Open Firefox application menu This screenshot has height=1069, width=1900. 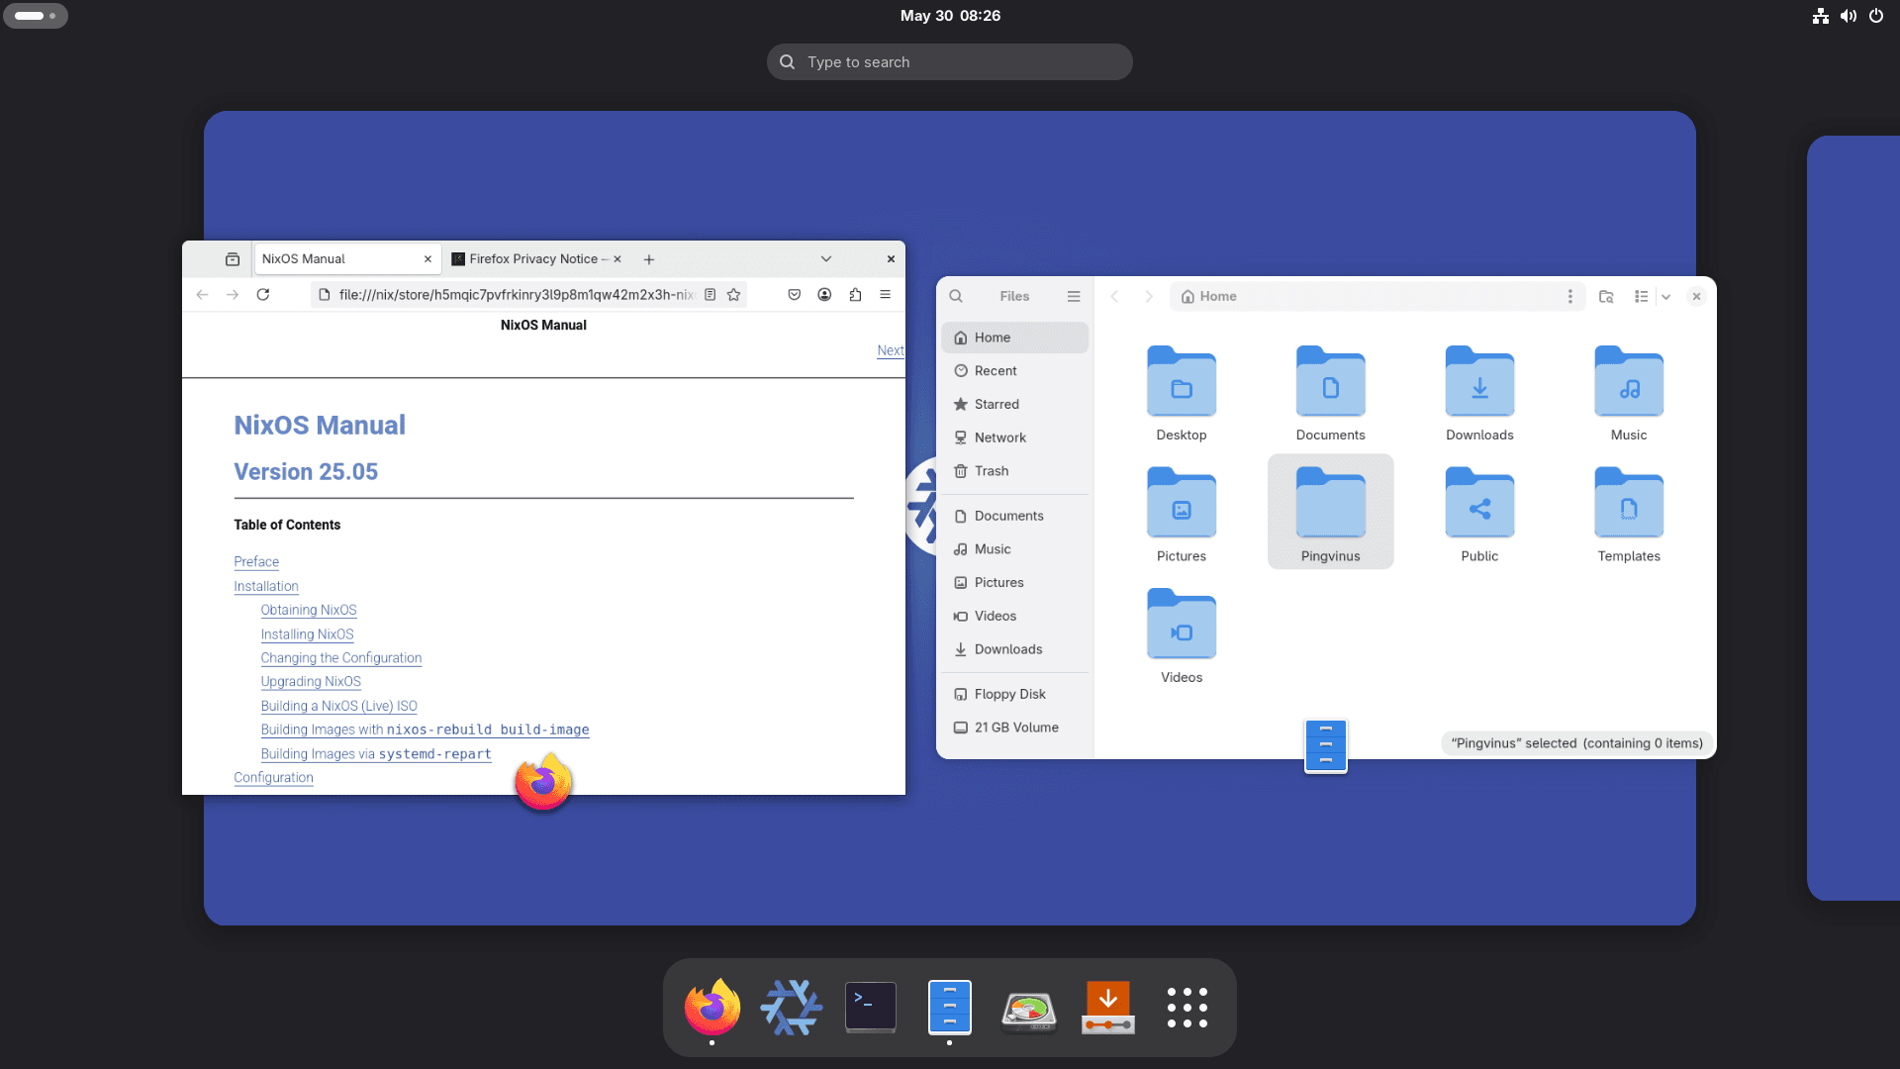885,294
